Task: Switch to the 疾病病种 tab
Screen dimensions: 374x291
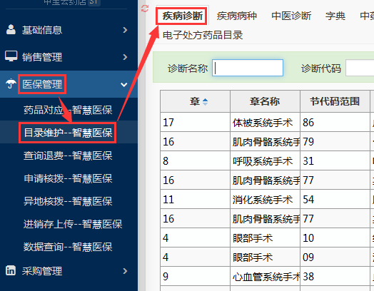Action: [x=237, y=16]
